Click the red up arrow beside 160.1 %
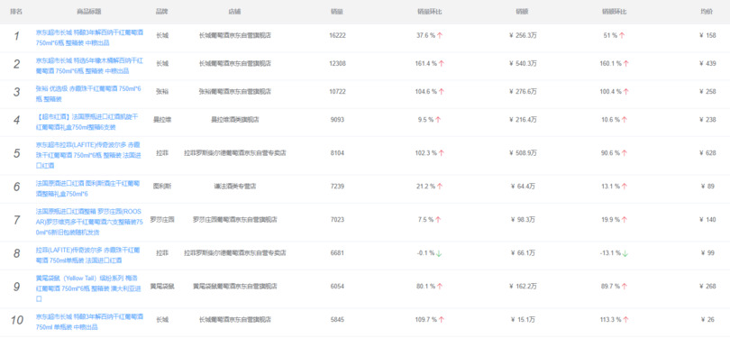 [625, 63]
